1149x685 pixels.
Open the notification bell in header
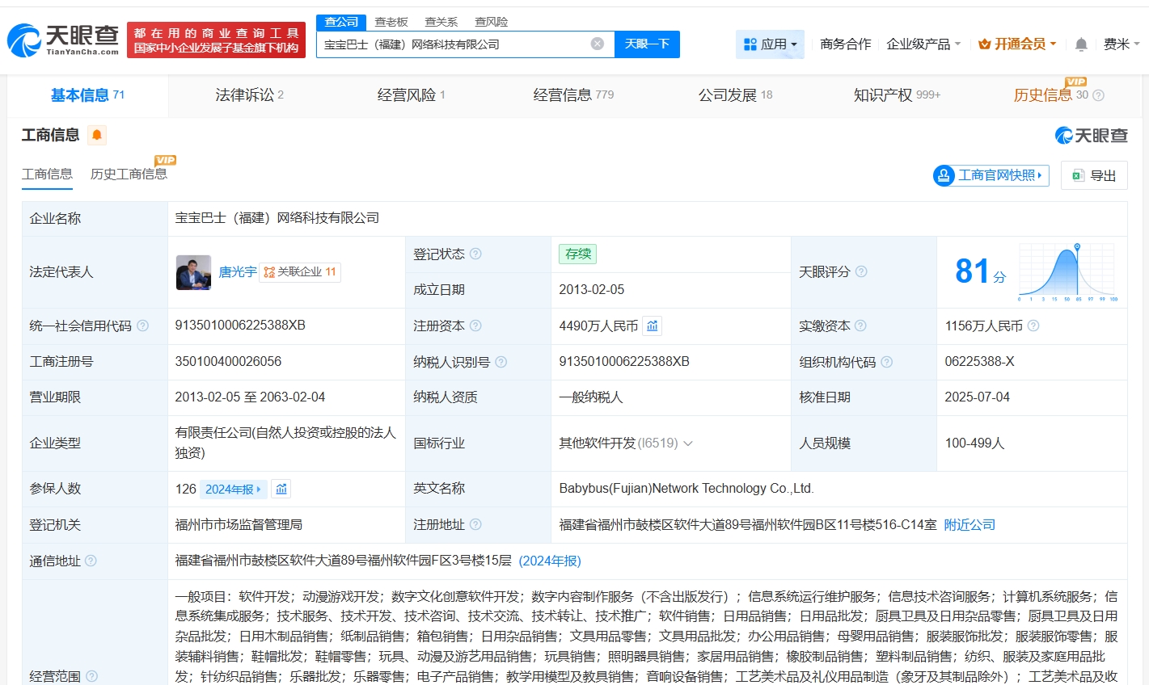pyautogui.click(x=1080, y=44)
